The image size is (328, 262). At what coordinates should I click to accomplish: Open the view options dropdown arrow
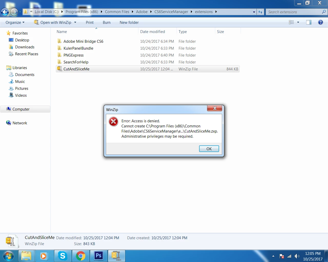click(x=298, y=22)
